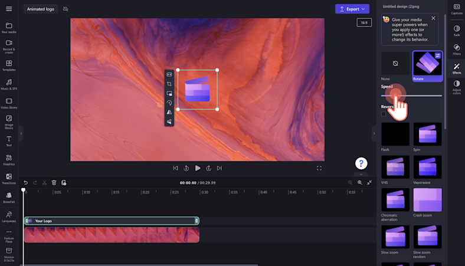Apply the VHS effect
Screen dimensions: 465x266
click(395, 167)
